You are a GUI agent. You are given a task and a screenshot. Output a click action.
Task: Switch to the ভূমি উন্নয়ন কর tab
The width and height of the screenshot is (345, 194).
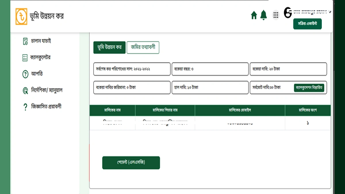(110, 47)
